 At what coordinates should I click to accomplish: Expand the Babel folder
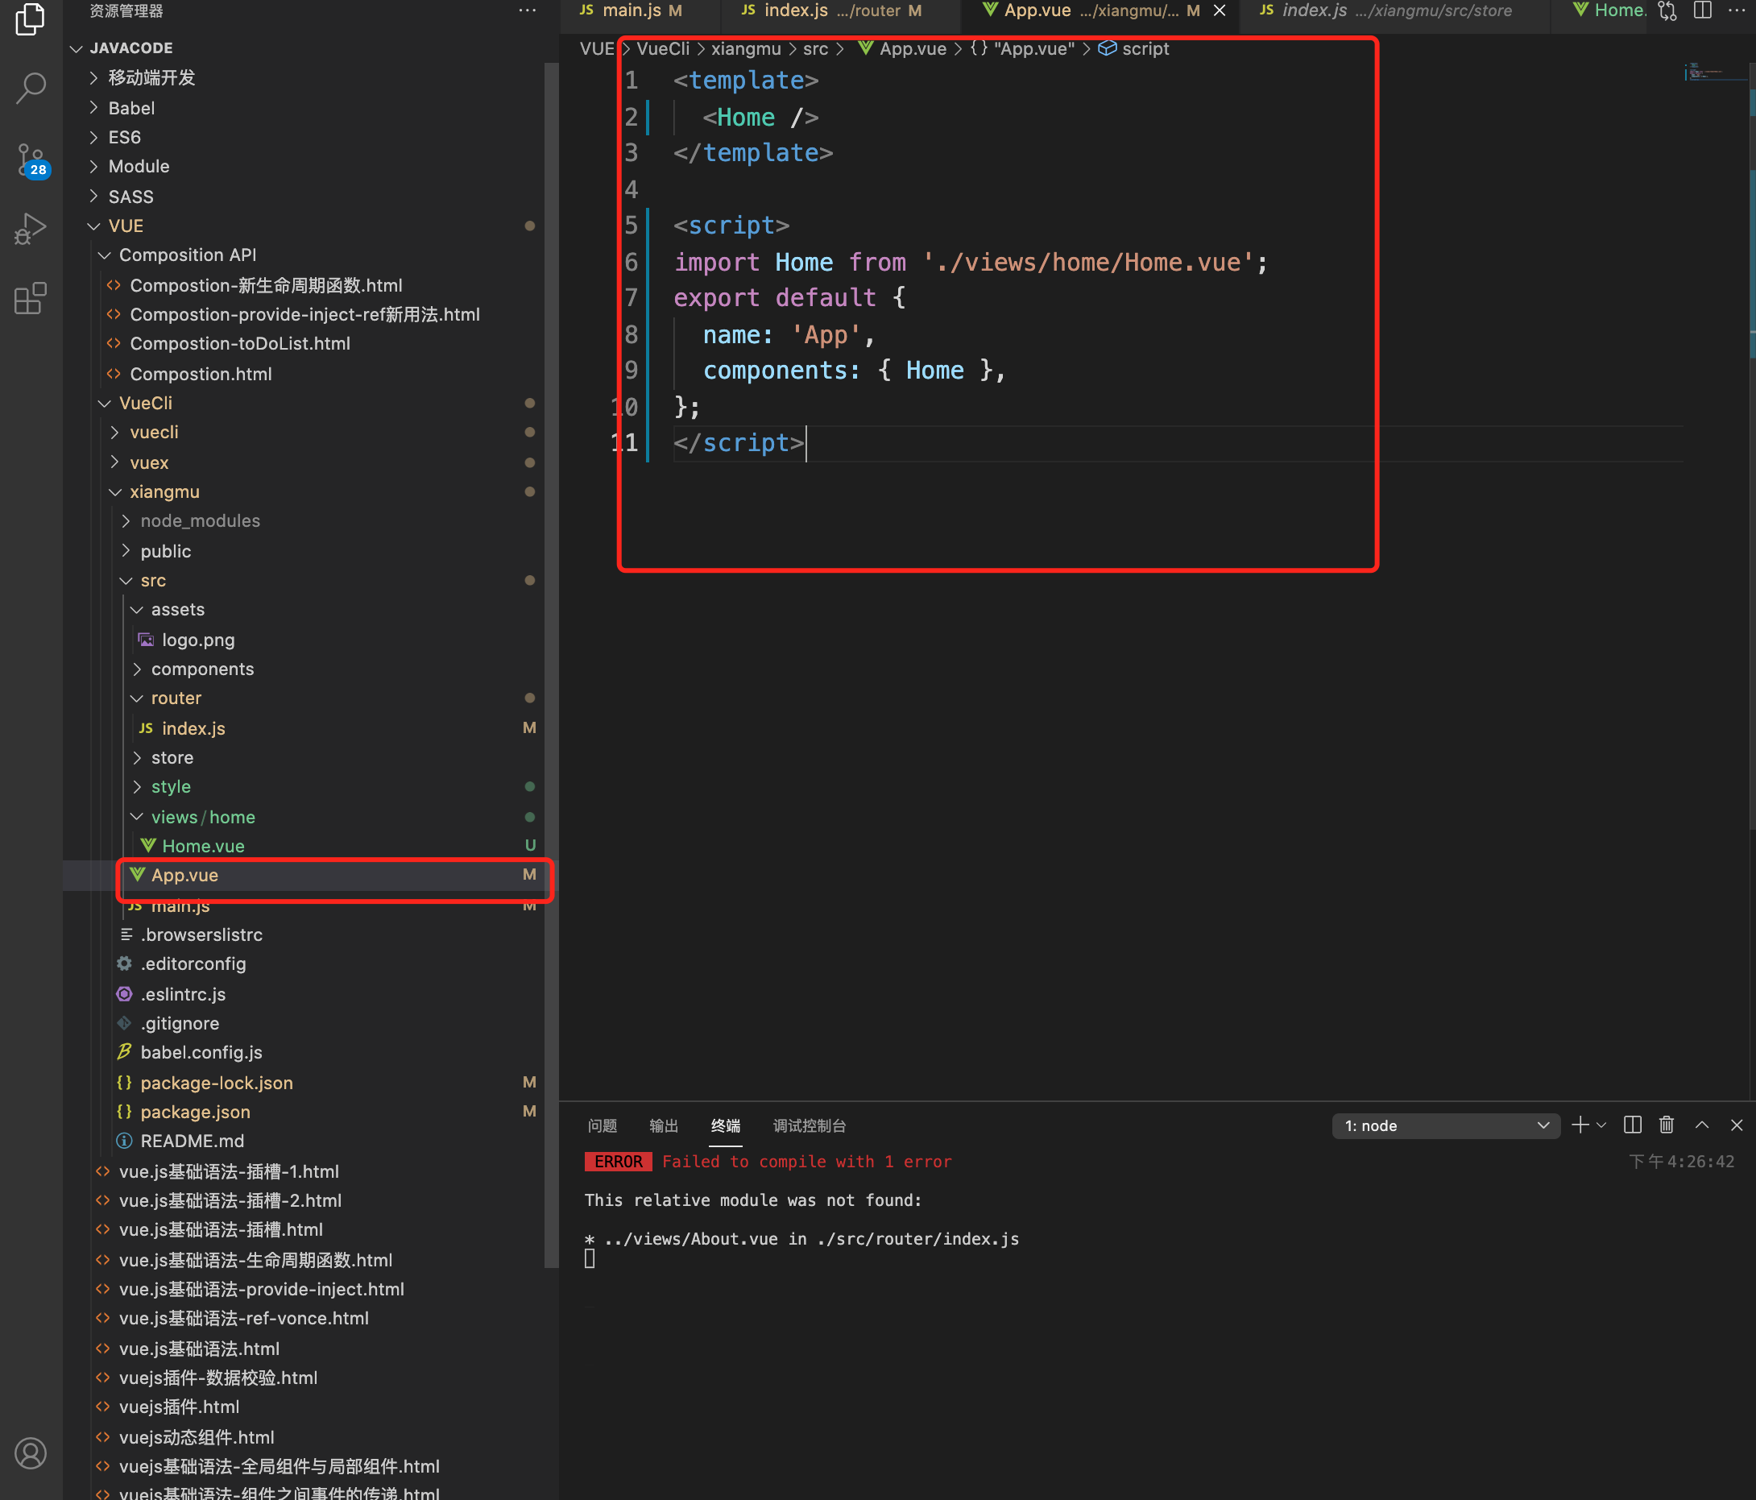coord(131,109)
